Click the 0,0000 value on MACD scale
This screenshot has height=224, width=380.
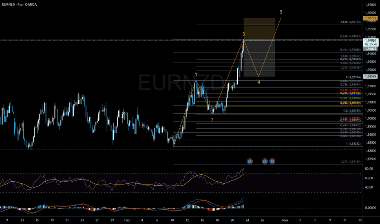371,208
